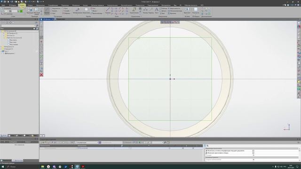The height and width of the screenshot is (169, 301).
Task: Toggle Включать в отчёты/спецификации checkbox
Action: tap(253, 151)
